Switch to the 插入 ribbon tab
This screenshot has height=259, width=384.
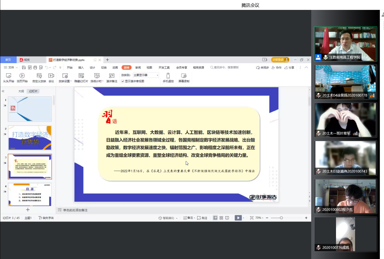click(81, 67)
